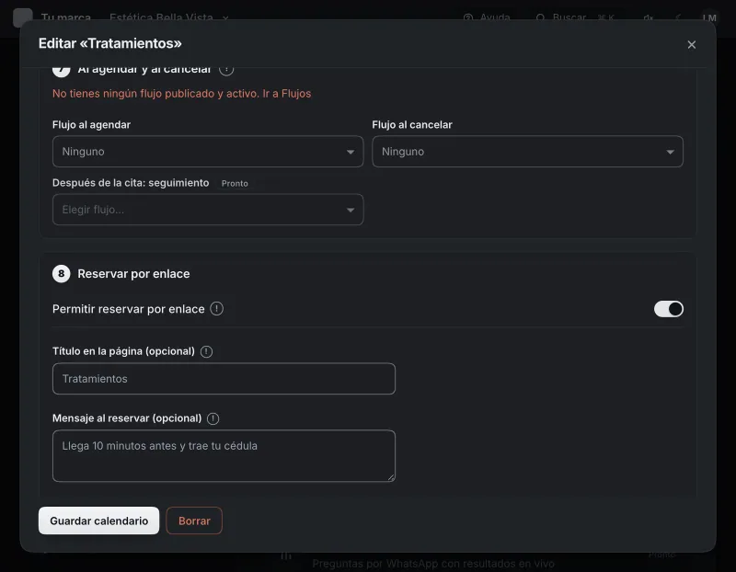Click the Pronto badge beside seguimiento
The image size is (736, 572).
pyautogui.click(x=235, y=184)
